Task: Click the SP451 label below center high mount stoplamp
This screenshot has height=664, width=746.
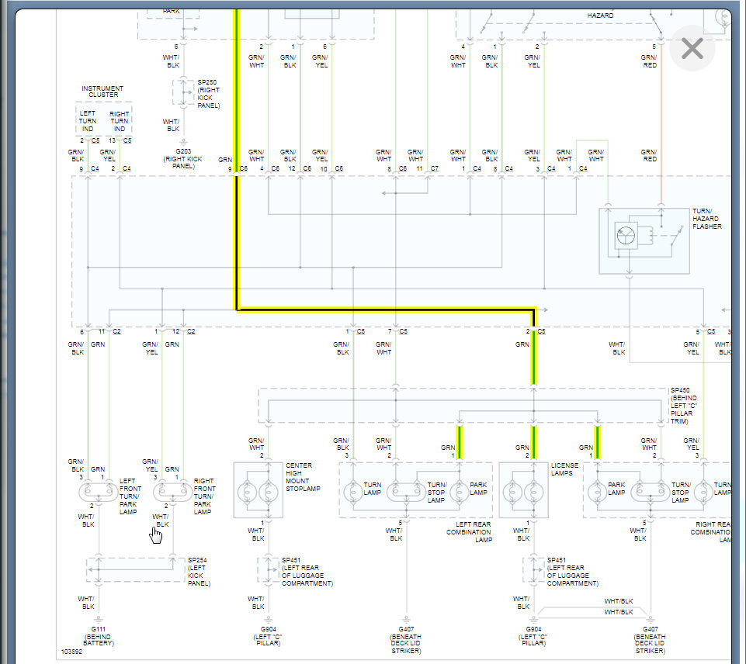Action: coord(307,572)
